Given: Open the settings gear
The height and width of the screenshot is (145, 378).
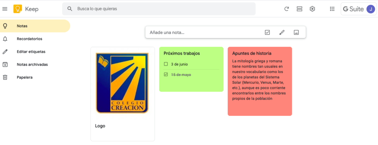Looking at the screenshot, I should pos(312,9).
